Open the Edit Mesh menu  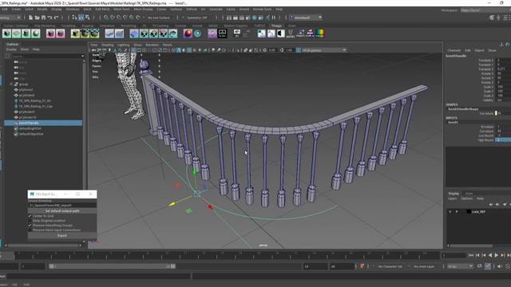tap(103, 10)
